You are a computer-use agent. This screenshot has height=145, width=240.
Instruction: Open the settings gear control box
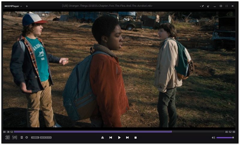pyautogui.click(x=27, y=138)
